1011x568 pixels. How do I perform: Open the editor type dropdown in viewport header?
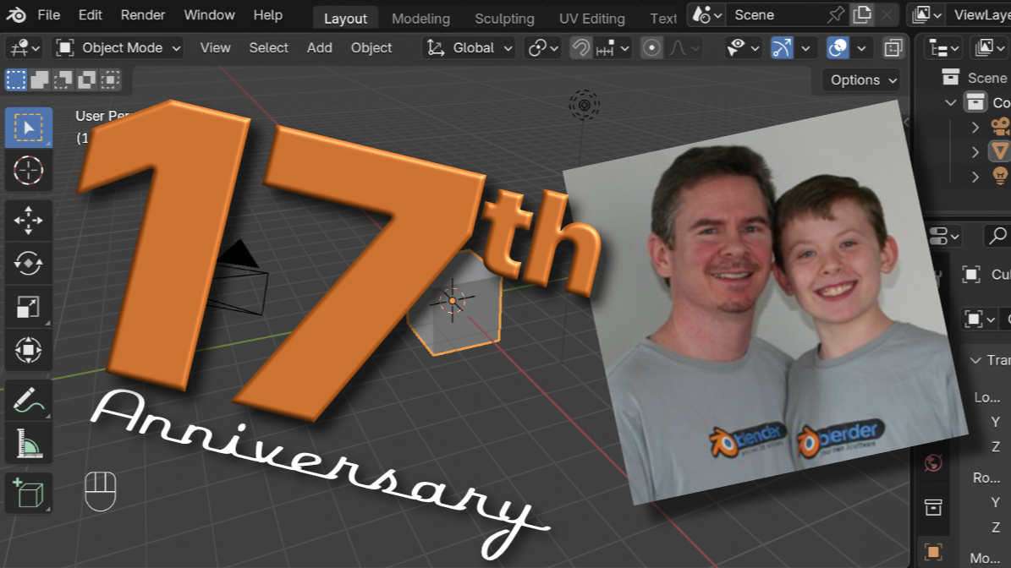point(25,47)
